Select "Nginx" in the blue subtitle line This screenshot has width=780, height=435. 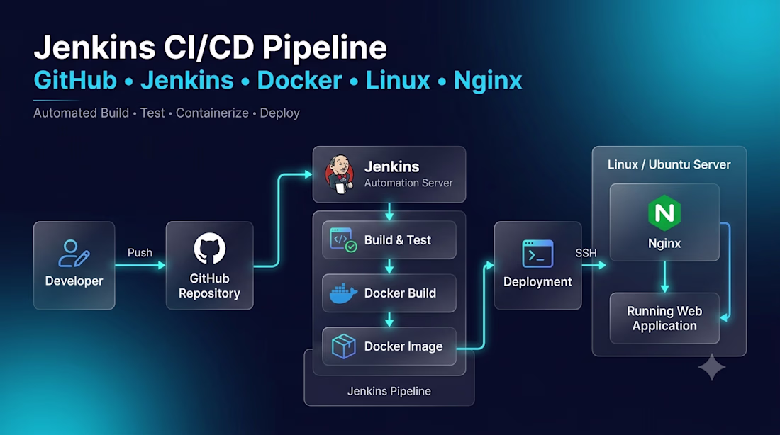(488, 81)
